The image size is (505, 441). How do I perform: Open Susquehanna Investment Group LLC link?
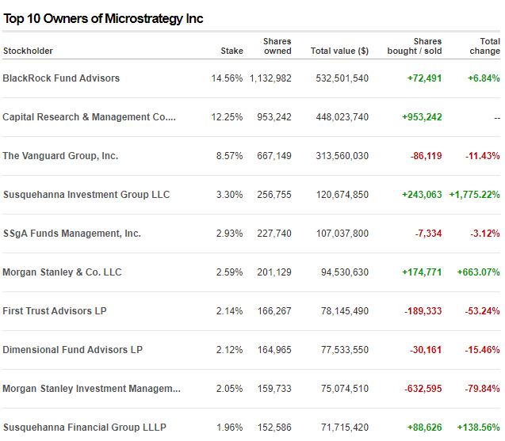click(86, 195)
